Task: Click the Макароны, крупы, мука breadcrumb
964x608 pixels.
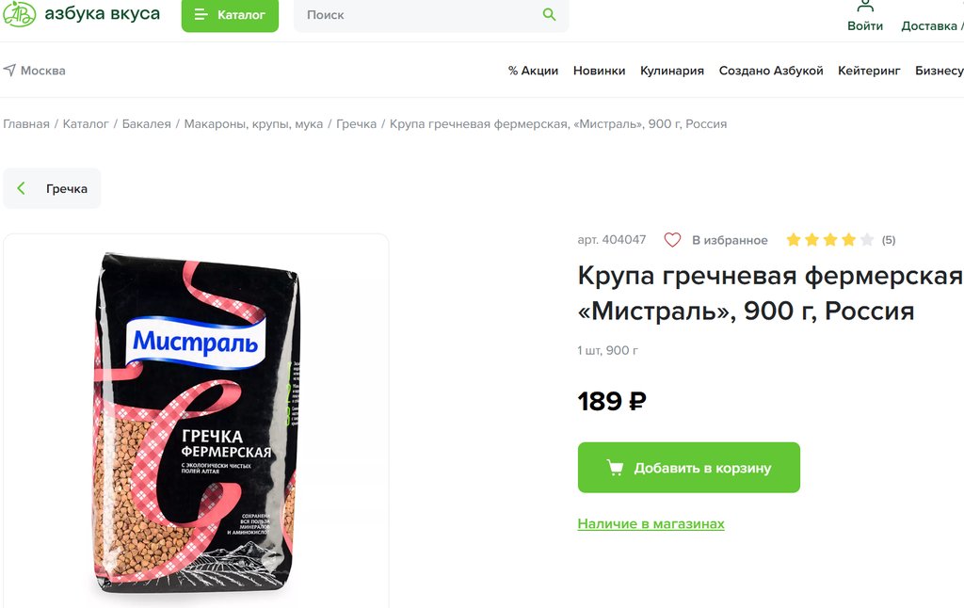Action: [253, 123]
